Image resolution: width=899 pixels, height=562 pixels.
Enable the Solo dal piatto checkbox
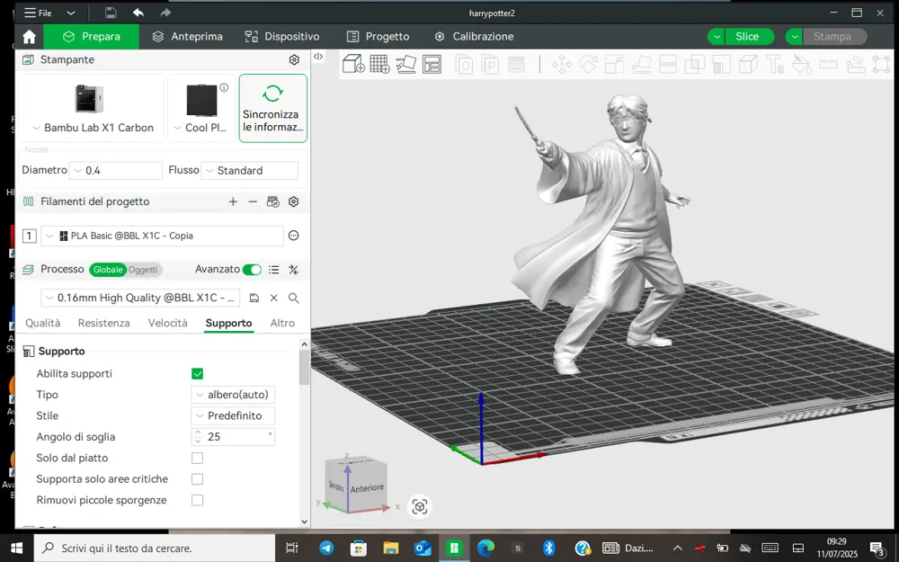click(x=197, y=459)
